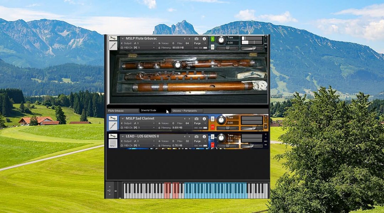Toggle Solo on the MSLP Sad Clarinet
Image resolution: width=384 pixels, height=213 pixels.
[213, 119]
